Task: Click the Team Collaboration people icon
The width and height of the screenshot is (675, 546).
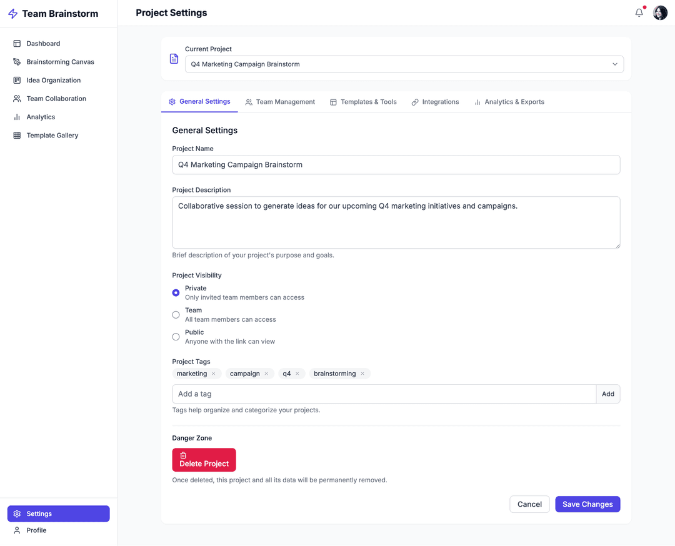Action: [x=17, y=99]
